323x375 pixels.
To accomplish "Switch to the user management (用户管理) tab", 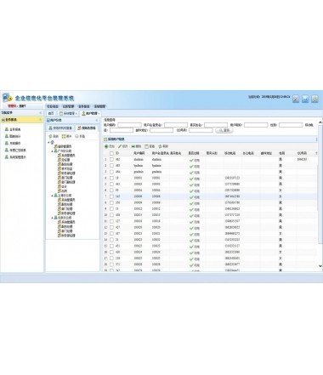I will 90,113.
